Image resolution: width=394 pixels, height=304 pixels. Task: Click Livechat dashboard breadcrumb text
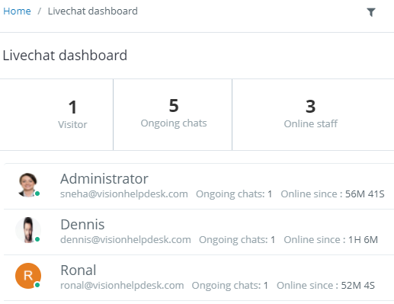click(x=93, y=11)
